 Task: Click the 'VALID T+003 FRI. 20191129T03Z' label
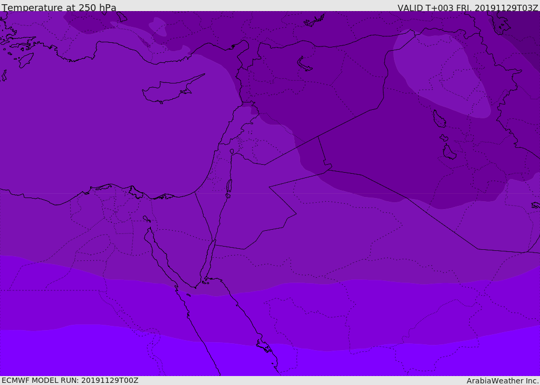[468, 7]
